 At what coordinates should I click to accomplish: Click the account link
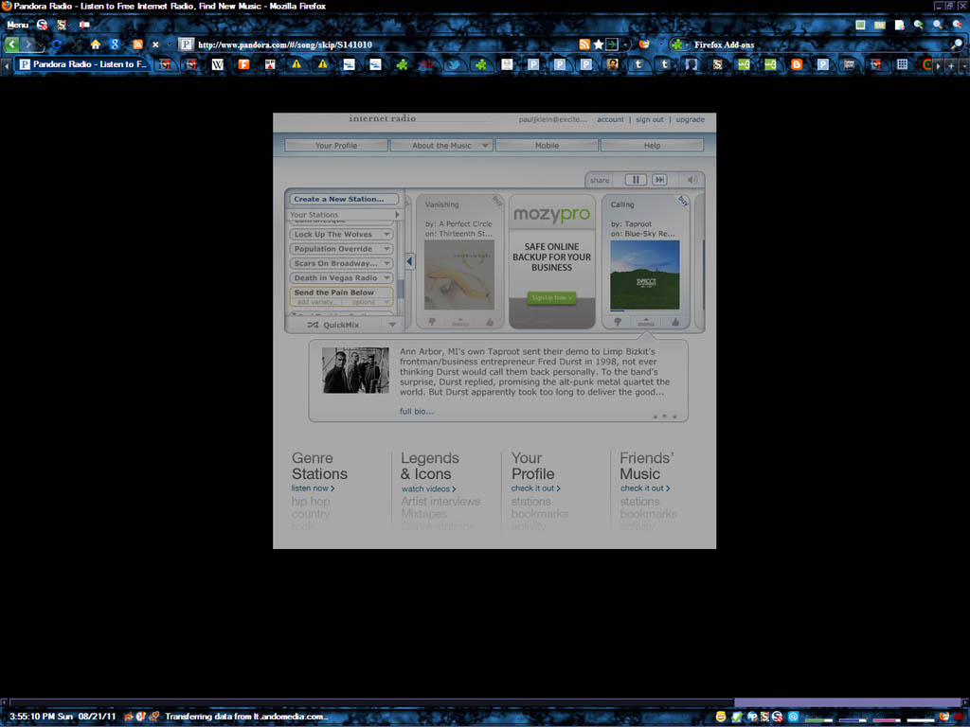pos(610,119)
